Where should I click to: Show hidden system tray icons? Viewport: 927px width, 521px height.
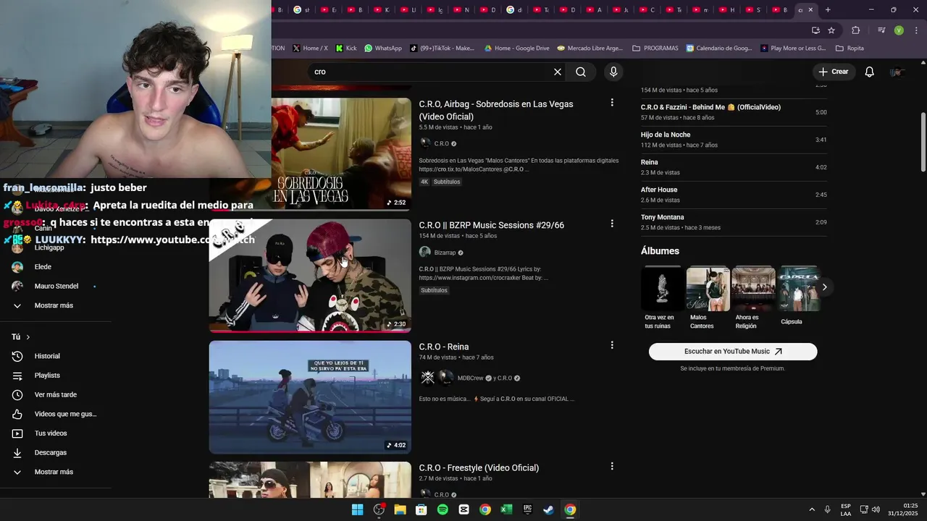coord(811,509)
